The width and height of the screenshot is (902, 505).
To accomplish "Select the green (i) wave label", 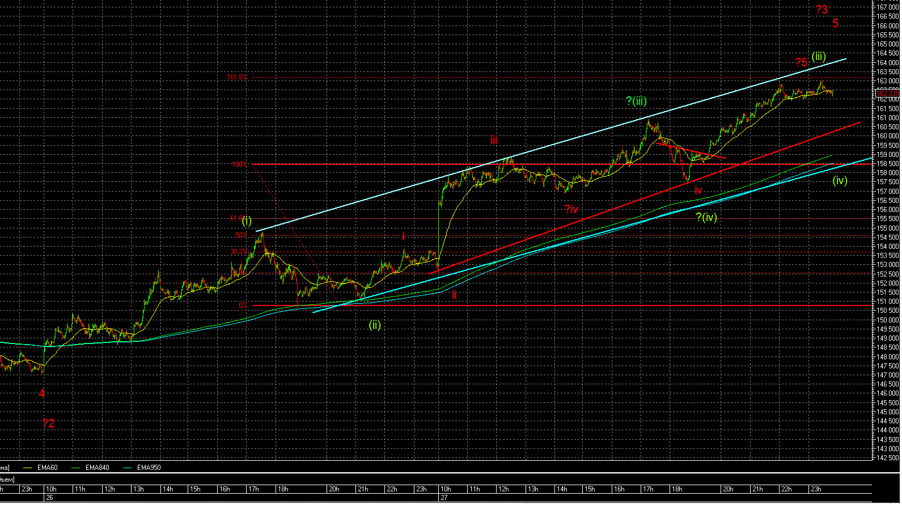I will tap(247, 221).
